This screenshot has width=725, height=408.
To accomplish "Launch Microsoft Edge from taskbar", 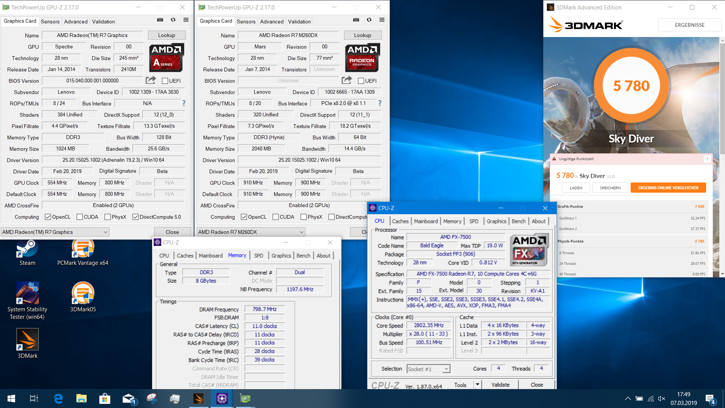I will (58, 399).
